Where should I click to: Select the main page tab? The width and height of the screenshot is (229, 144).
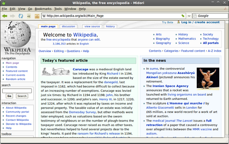click(x=48, y=26)
